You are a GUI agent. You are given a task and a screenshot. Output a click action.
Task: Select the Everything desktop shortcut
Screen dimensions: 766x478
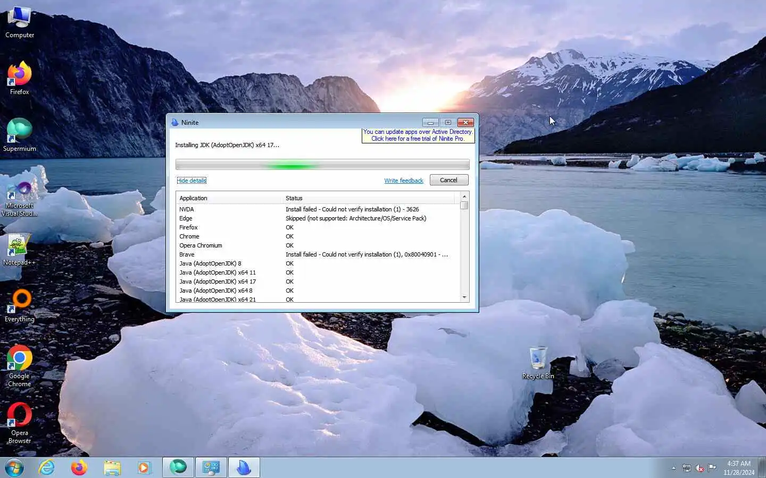click(20, 306)
